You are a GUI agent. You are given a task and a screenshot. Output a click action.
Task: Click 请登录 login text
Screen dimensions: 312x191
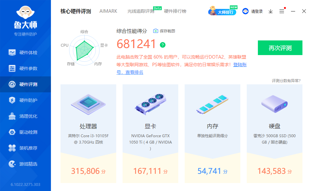[257, 11]
